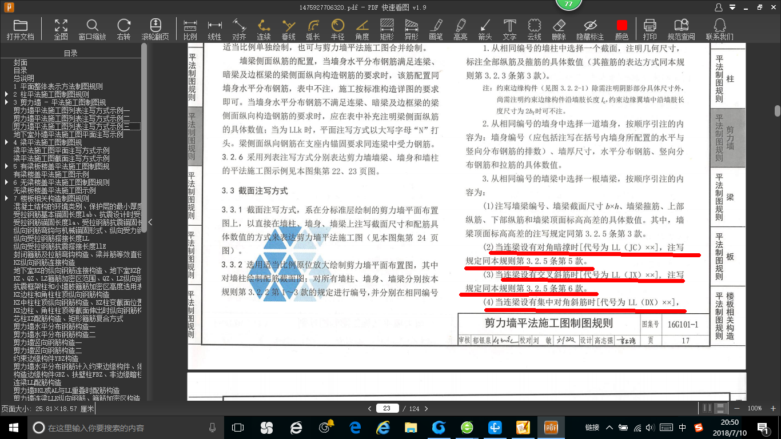781x439 pixels.
Task: Click the page number field showing 23
Action: pyautogui.click(x=387, y=408)
